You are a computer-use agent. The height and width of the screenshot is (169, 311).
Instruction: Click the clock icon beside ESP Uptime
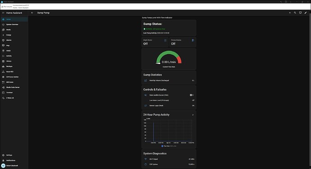146,164
